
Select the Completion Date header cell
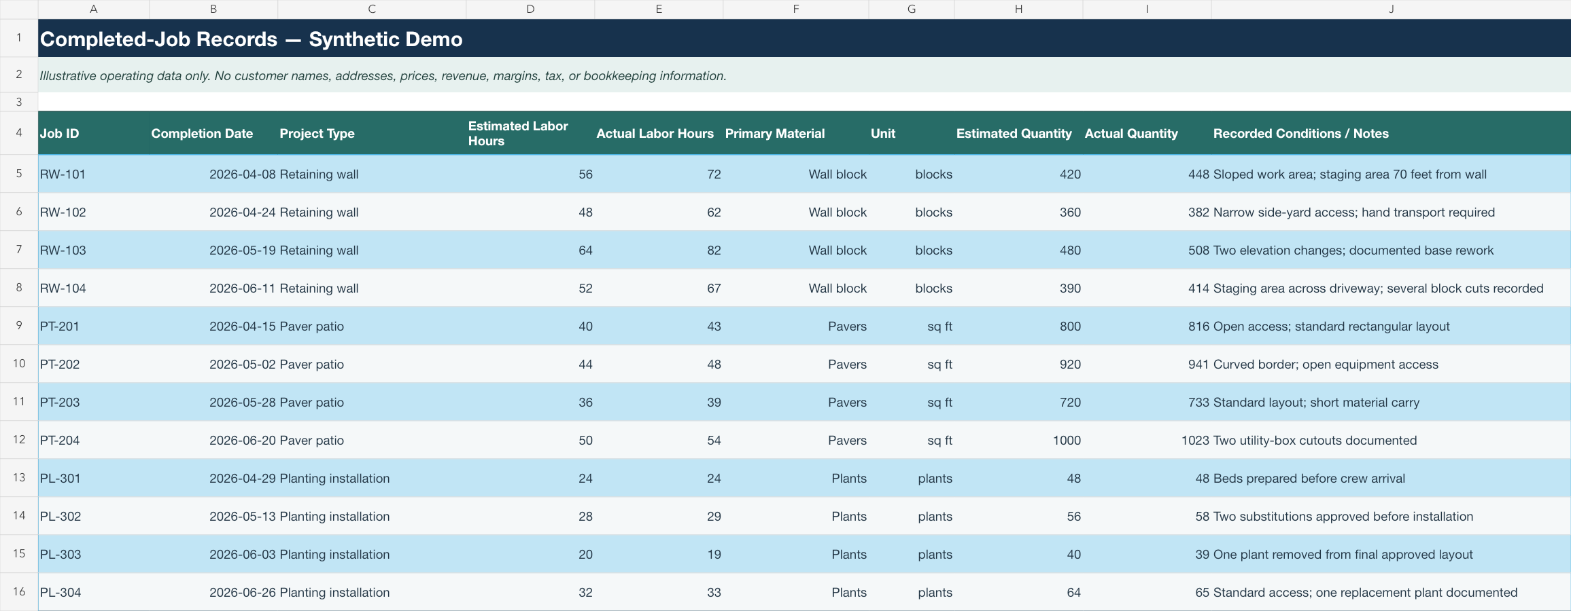(213, 133)
